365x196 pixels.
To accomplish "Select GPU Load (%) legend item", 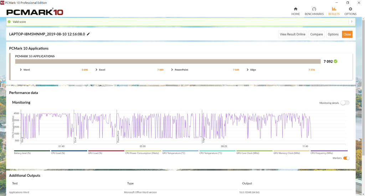I will click(106, 152).
